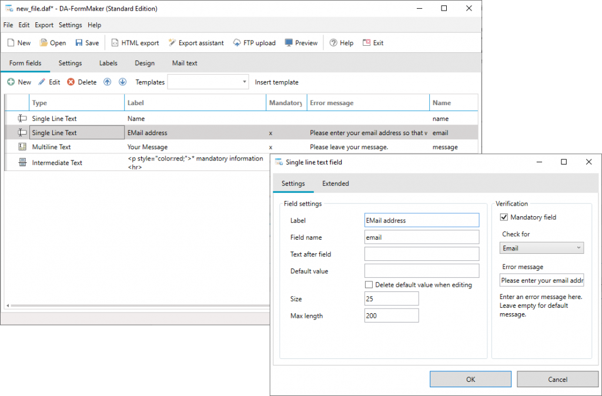Edit the selected field with the pencil icon
This screenshot has height=396, width=602.
click(42, 82)
